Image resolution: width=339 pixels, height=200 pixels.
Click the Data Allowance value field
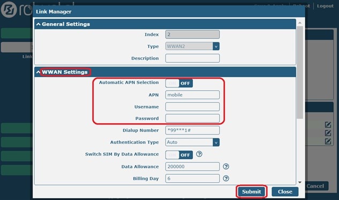192,166
